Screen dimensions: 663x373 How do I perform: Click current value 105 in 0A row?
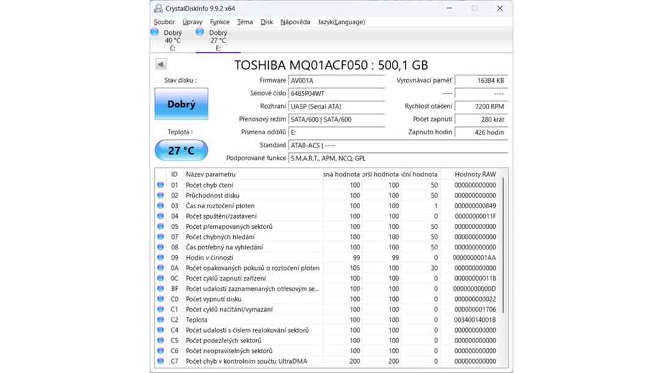pyautogui.click(x=355, y=268)
